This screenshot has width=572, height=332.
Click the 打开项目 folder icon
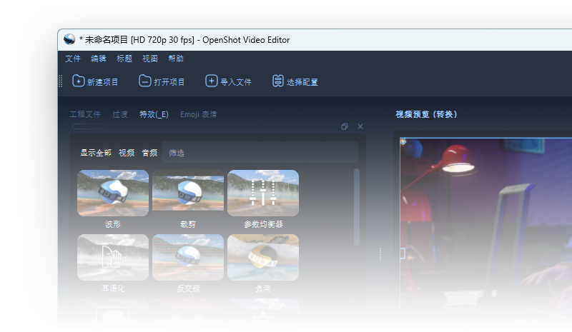145,81
